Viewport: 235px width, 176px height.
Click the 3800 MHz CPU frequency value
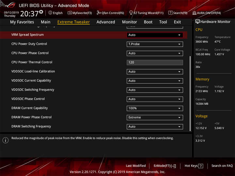tap(202, 42)
